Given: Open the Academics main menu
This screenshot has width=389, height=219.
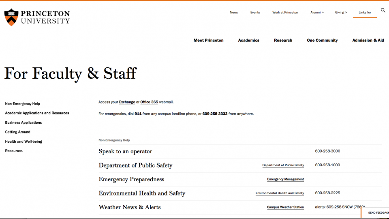Looking at the screenshot, I should tap(248, 41).
